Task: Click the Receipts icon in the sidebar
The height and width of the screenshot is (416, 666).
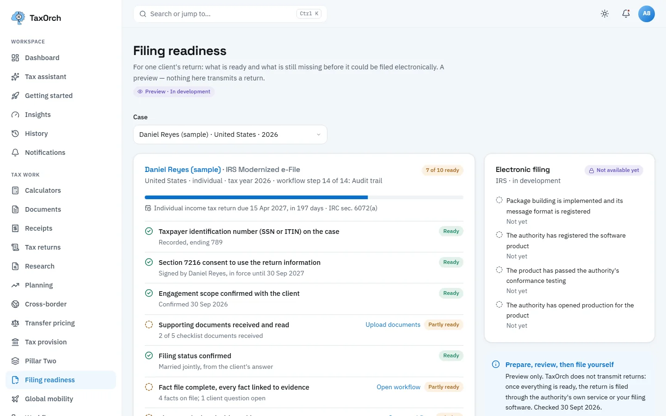Action: (x=15, y=228)
